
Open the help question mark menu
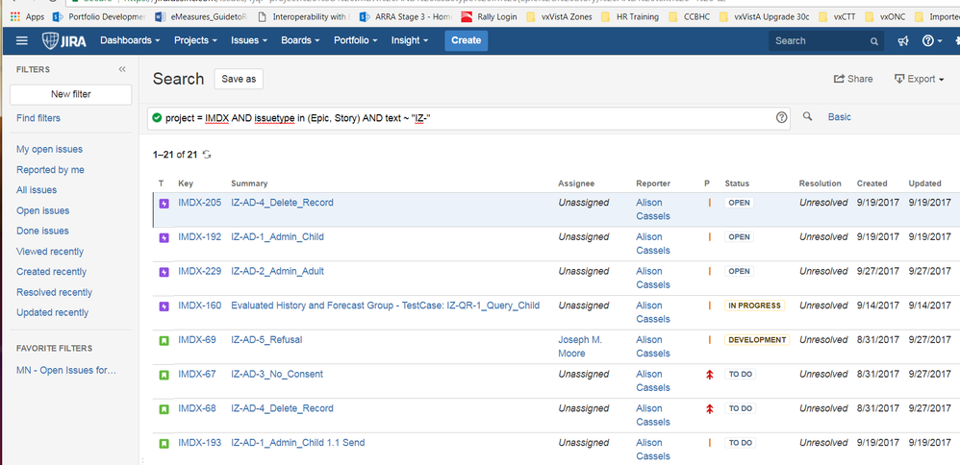(932, 41)
